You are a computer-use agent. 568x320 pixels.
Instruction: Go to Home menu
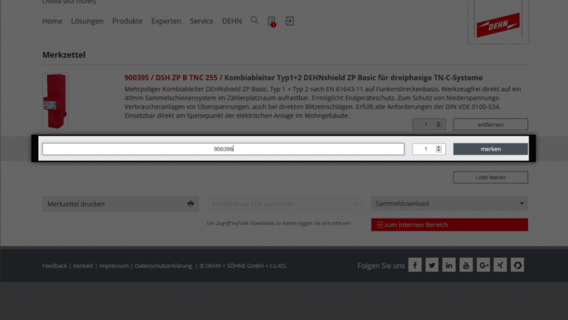[52, 21]
